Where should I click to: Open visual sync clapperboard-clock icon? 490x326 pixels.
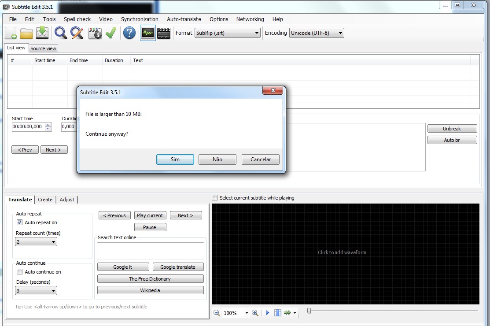tap(95, 33)
